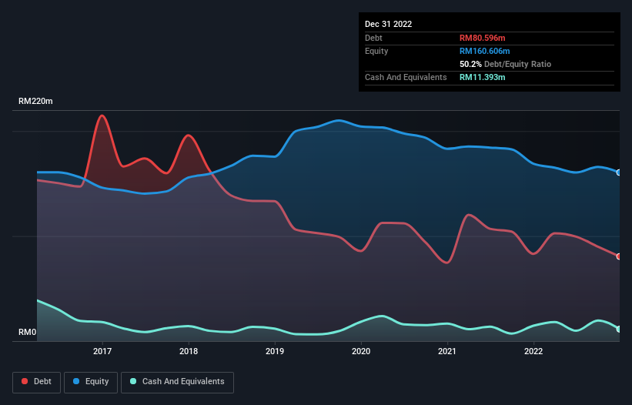632x405 pixels.
Task: Click the 2019 x-axis label
Action: click(x=275, y=351)
